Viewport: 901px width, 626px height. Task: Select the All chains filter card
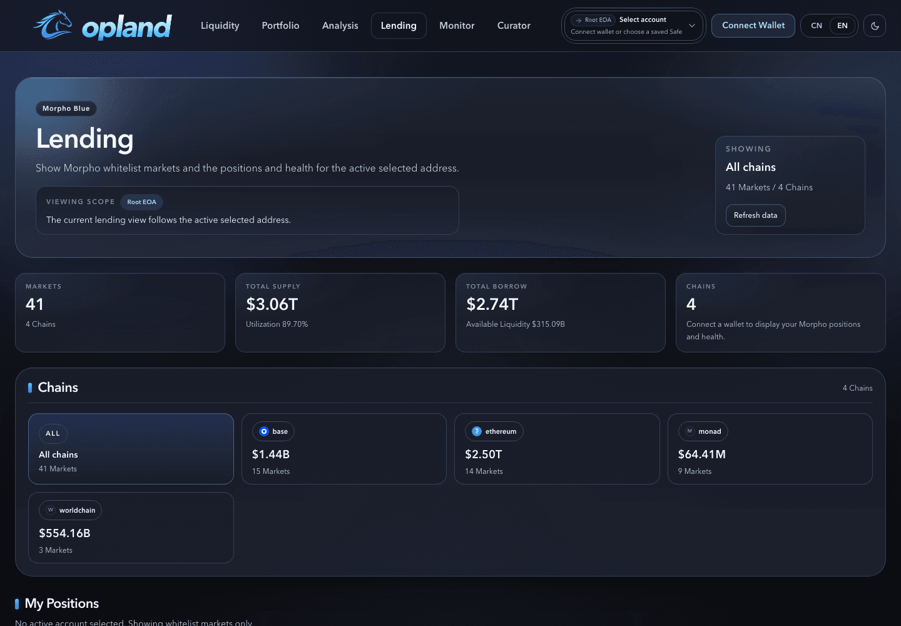(x=131, y=449)
